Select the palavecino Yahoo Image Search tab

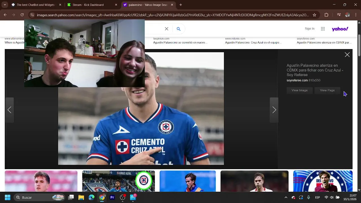[149, 5]
